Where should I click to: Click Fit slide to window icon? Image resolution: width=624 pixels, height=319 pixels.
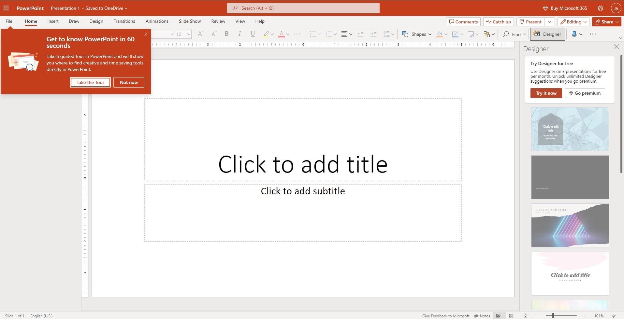613,316
